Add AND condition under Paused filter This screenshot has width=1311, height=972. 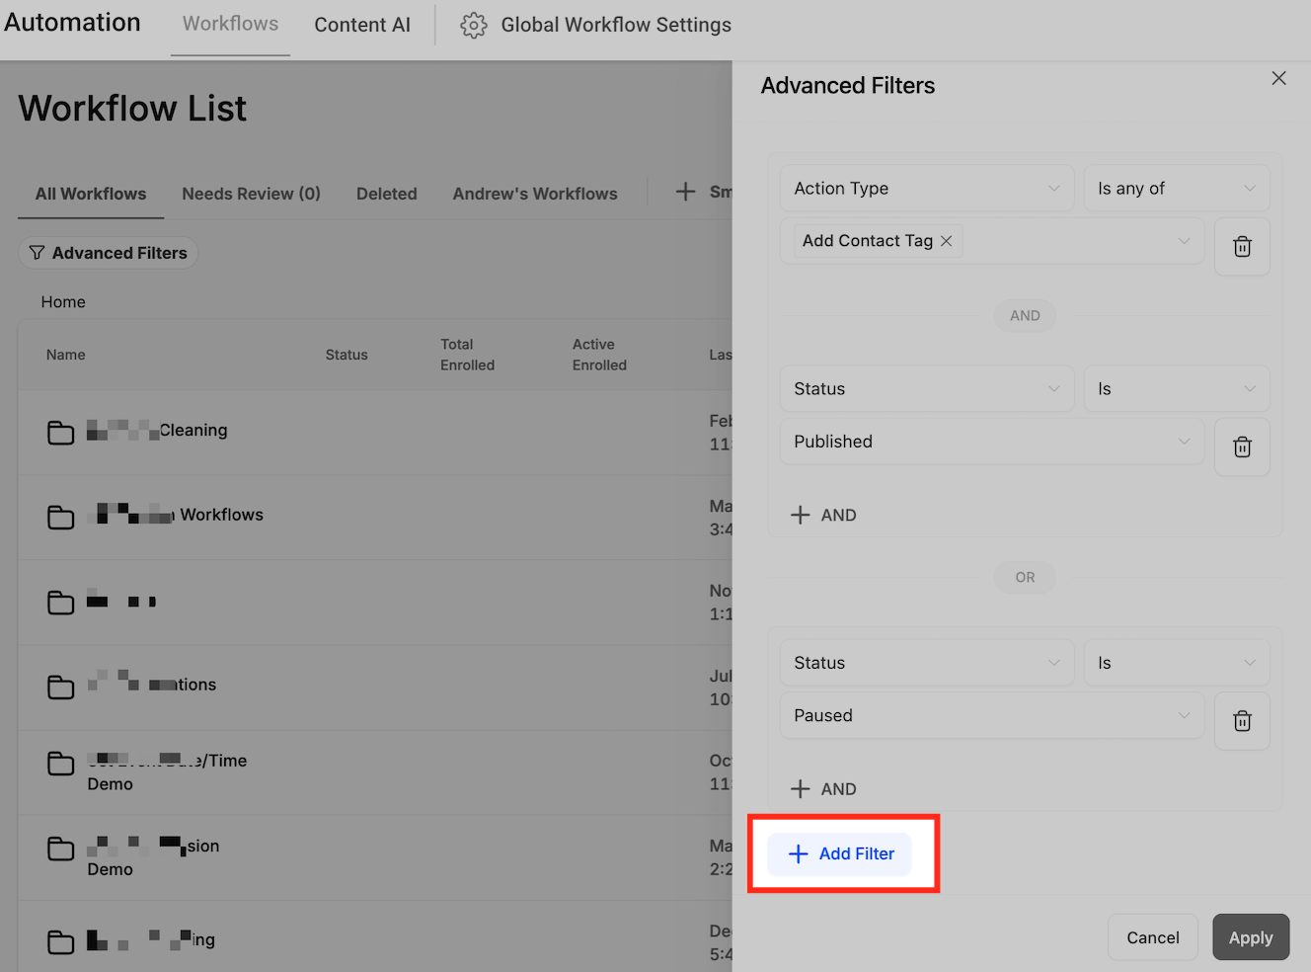tap(823, 788)
